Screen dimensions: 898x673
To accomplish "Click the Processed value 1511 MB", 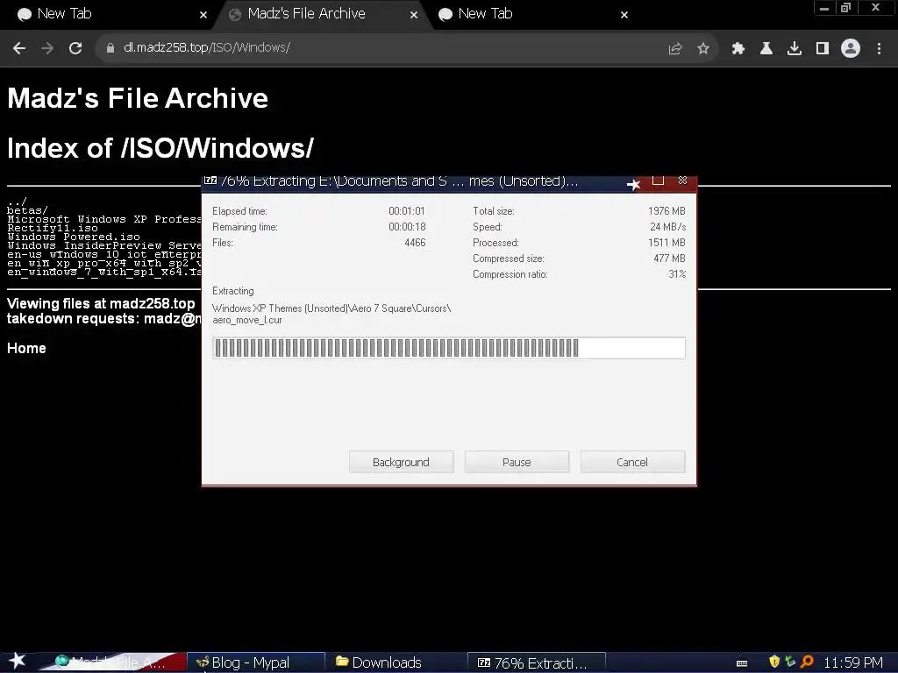I will pyautogui.click(x=666, y=243).
